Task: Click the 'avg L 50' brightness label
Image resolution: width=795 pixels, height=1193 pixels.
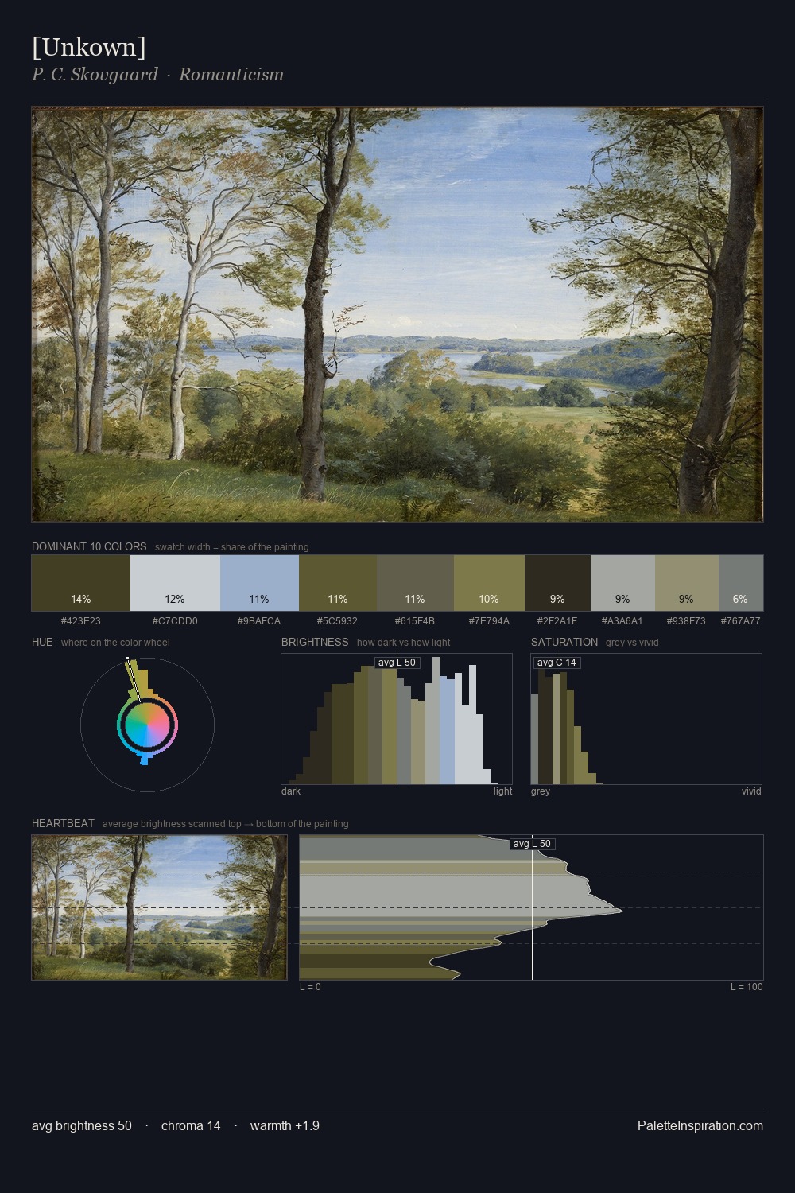Action: click(397, 663)
